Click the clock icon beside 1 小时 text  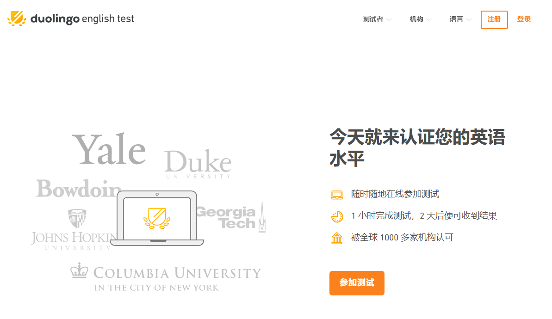pos(337,216)
